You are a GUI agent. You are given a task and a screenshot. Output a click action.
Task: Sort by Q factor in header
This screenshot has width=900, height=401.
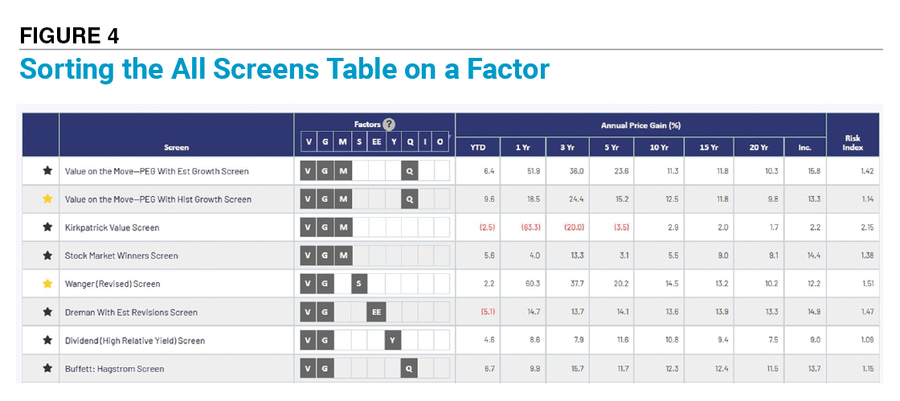click(x=410, y=143)
